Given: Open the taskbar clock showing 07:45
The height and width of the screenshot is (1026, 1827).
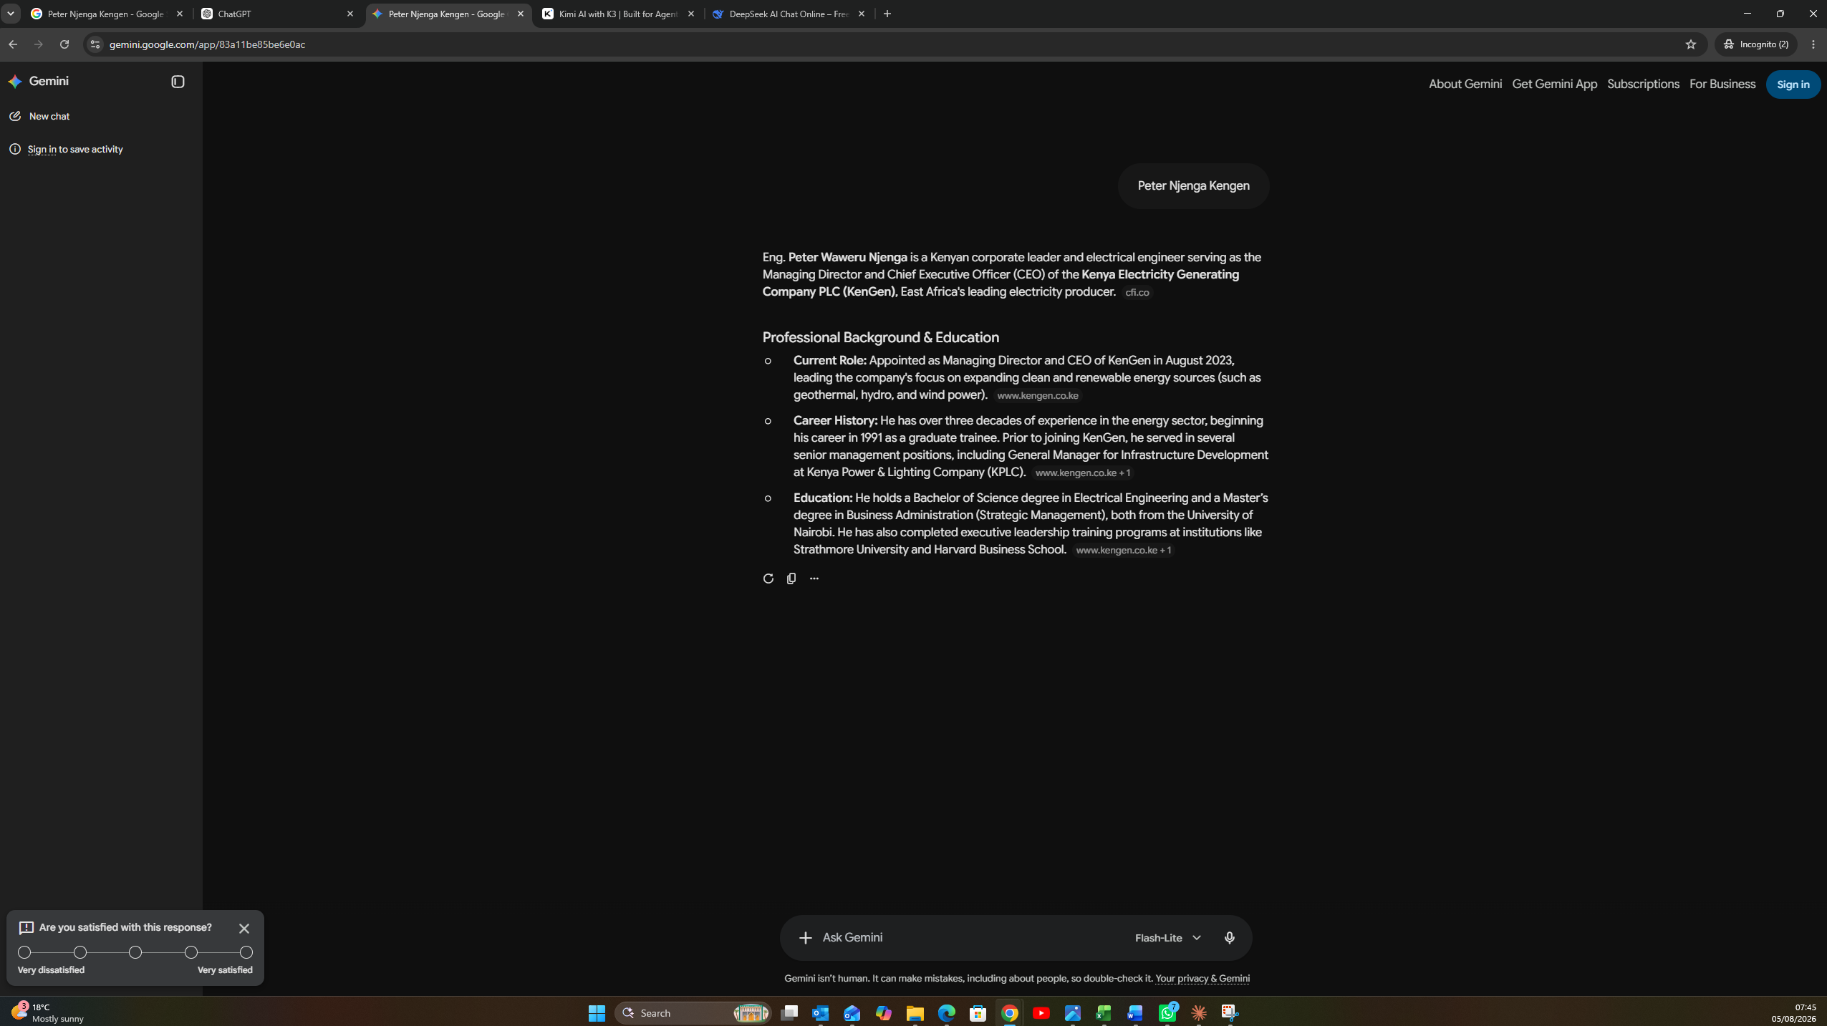Looking at the screenshot, I should pos(1795,1012).
